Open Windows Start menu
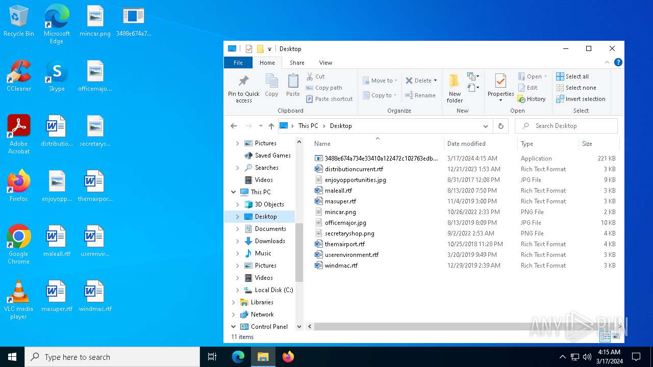This screenshot has height=367, width=653. (x=12, y=357)
